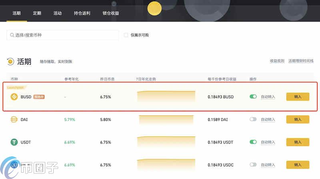Screen dimensions: 320x179
Task: Open the 活期理财时间线 link
Action: 301,61
